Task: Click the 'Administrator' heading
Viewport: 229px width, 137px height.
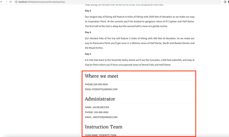Action: click(x=100, y=99)
